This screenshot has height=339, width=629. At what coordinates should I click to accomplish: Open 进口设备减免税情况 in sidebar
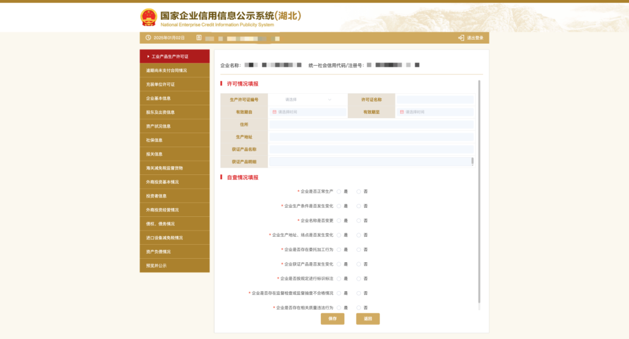175,238
